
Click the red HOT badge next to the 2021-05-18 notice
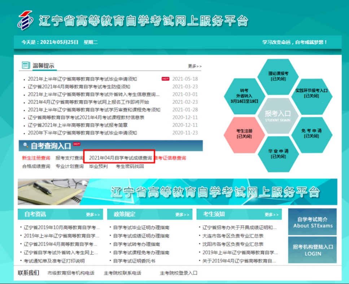[165, 79]
